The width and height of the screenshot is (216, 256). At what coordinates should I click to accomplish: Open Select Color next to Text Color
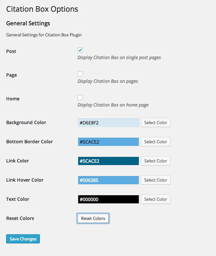(156, 199)
